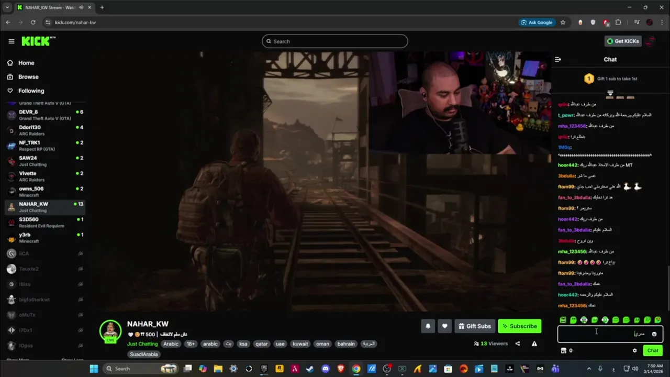This screenshot has height=377, width=670.
Task: Mute tab audio speaker icon
Action: (81, 7)
